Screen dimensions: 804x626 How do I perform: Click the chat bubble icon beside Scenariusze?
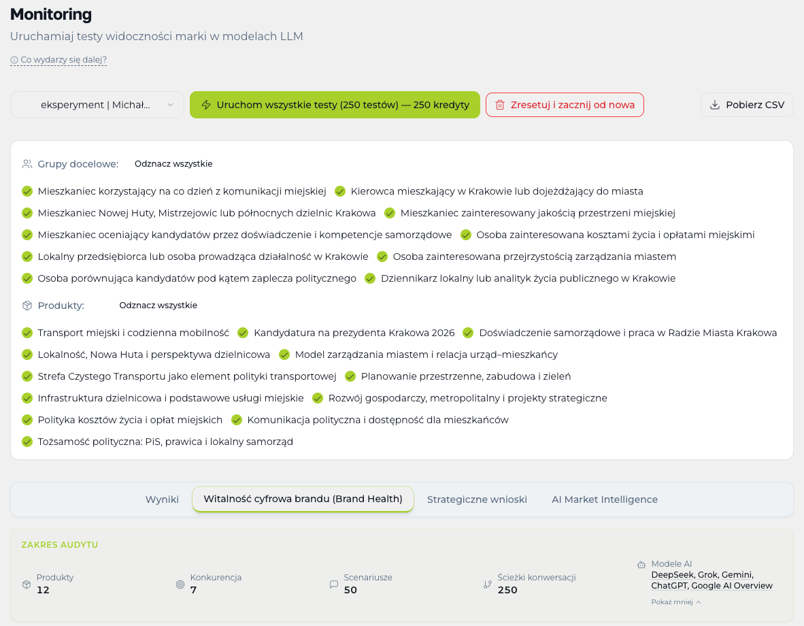[x=334, y=584]
